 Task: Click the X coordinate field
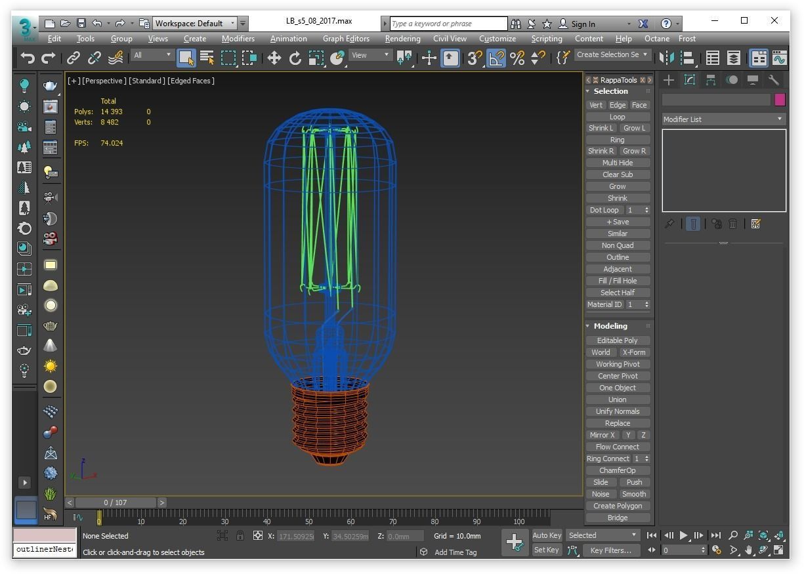tap(296, 536)
